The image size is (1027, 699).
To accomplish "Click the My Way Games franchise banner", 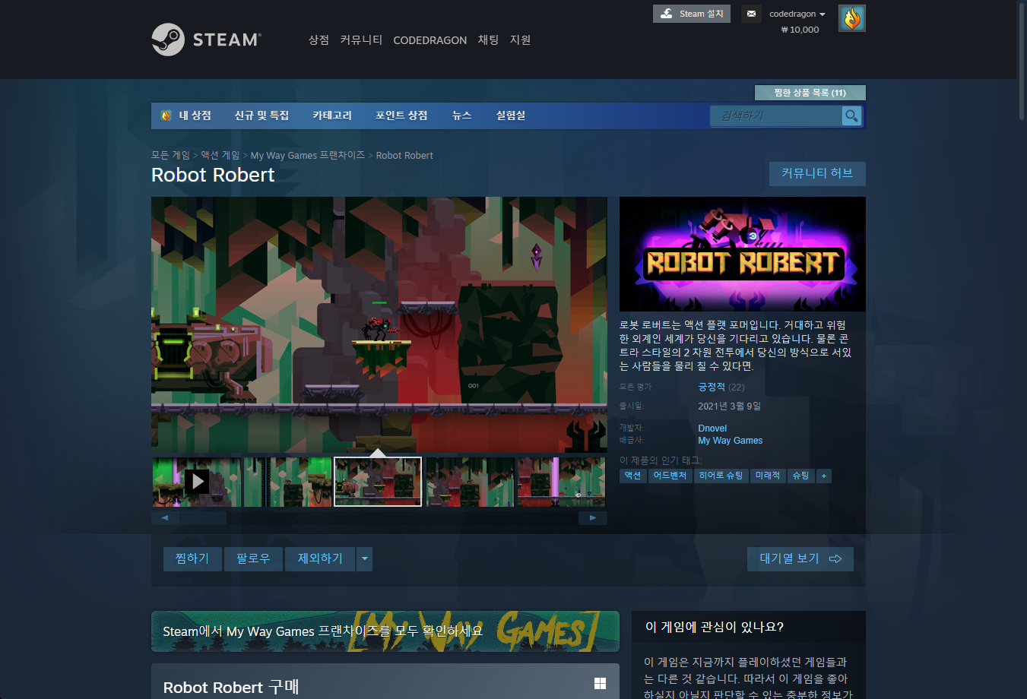I will [x=385, y=631].
